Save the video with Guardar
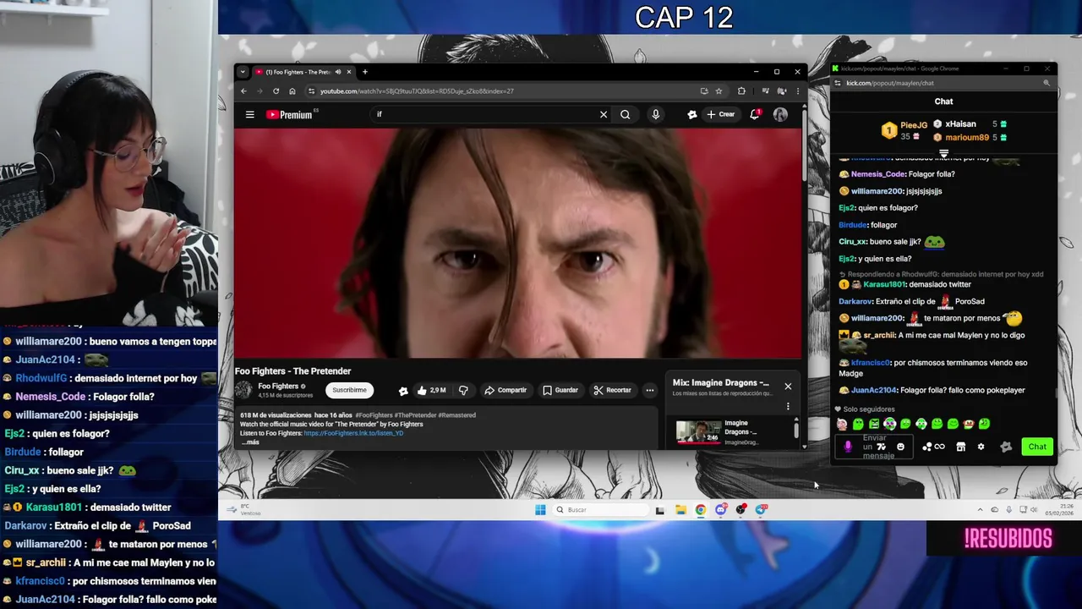1082x609 pixels. click(x=560, y=390)
